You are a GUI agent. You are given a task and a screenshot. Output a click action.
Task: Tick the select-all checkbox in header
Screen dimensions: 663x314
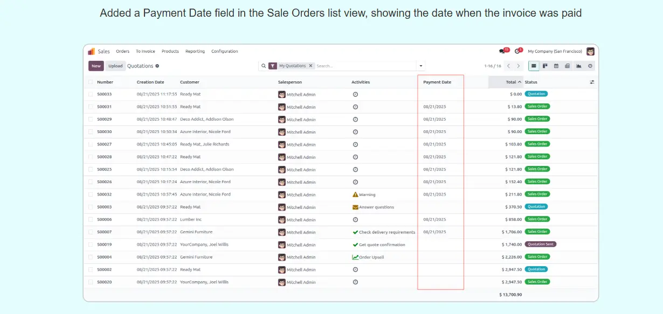click(x=91, y=82)
